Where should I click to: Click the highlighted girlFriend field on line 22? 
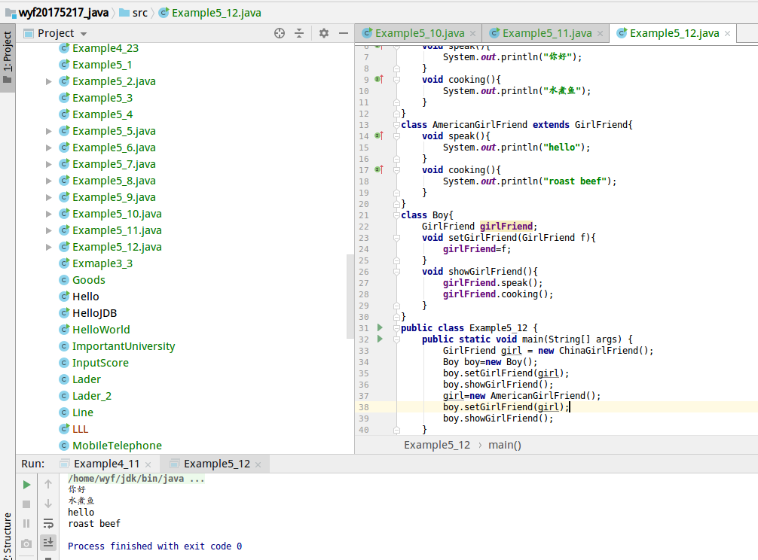coord(506,227)
